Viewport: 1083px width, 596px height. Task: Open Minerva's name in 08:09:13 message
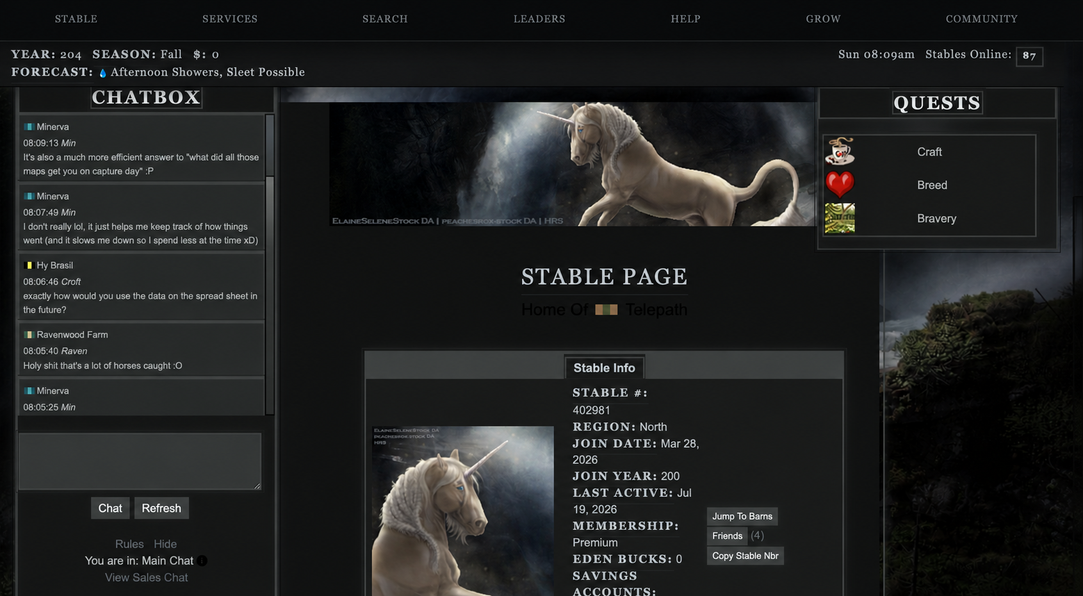point(53,127)
